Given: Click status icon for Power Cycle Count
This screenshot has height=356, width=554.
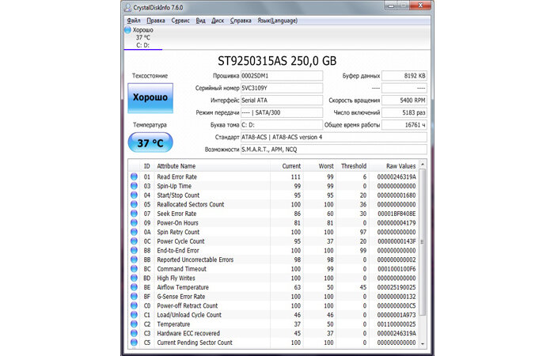Looking at the screenshot, I should point(134,241).
